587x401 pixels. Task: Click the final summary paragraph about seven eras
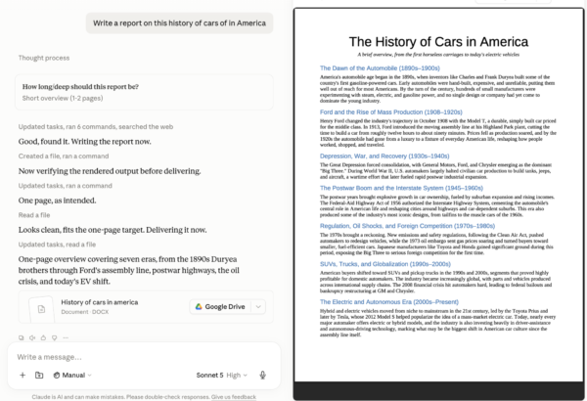[x=129, y=270]
